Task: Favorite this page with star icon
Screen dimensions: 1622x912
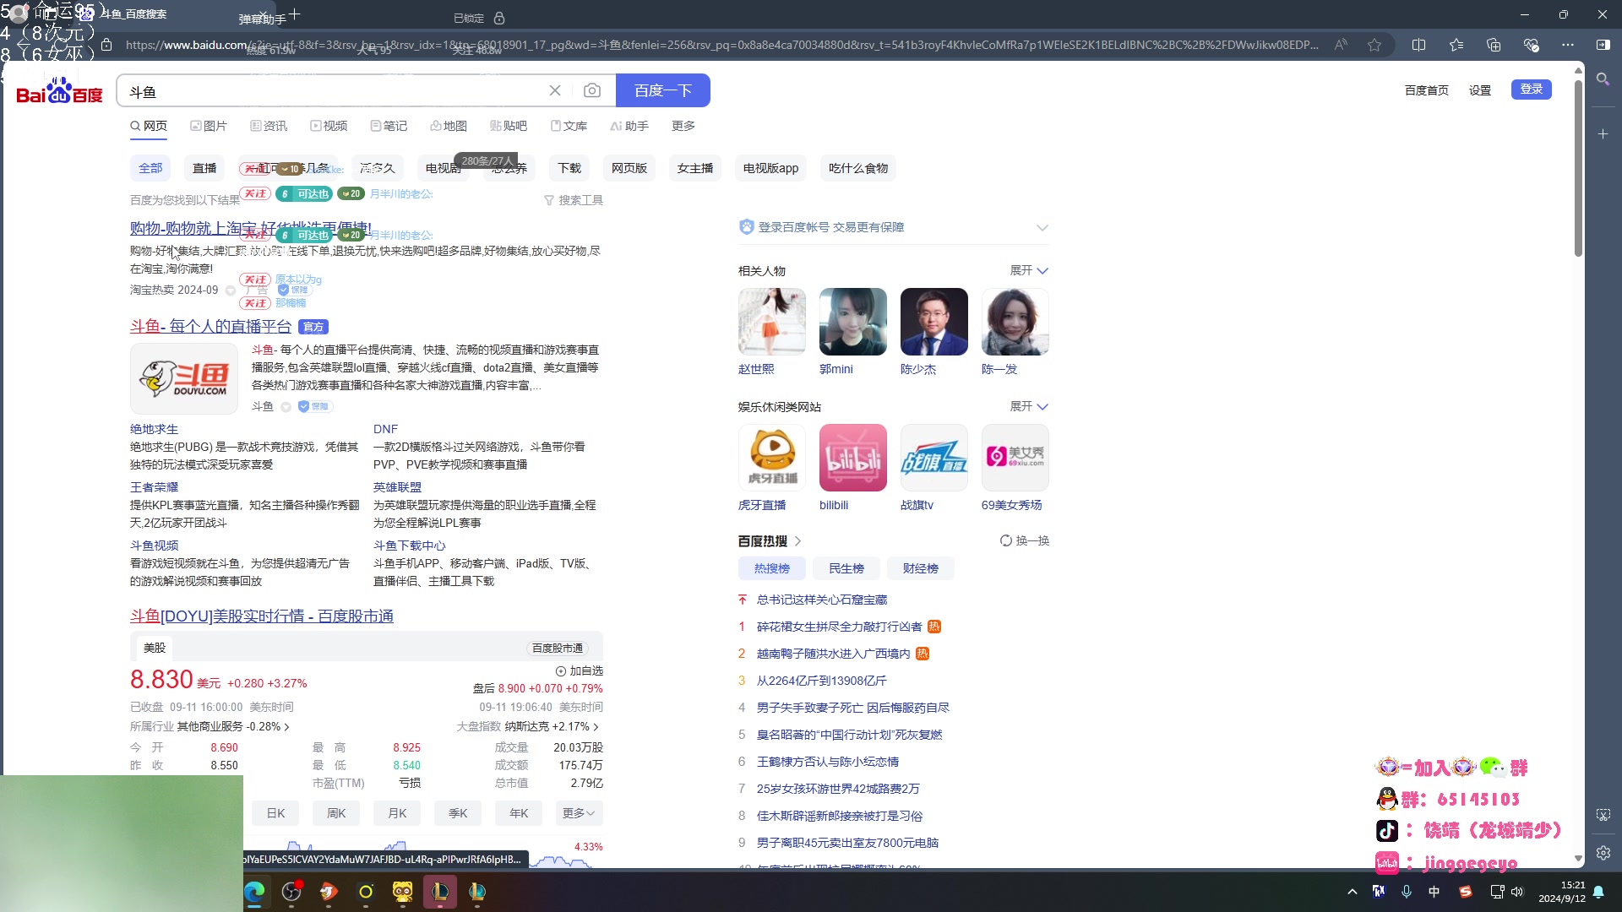Action: point(1374,45)
